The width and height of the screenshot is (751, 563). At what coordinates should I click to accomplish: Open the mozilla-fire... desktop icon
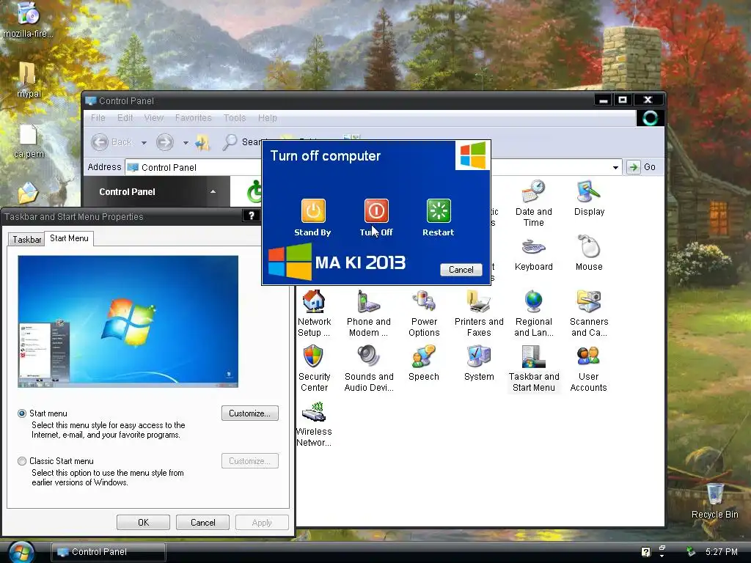tap(29, 20)
